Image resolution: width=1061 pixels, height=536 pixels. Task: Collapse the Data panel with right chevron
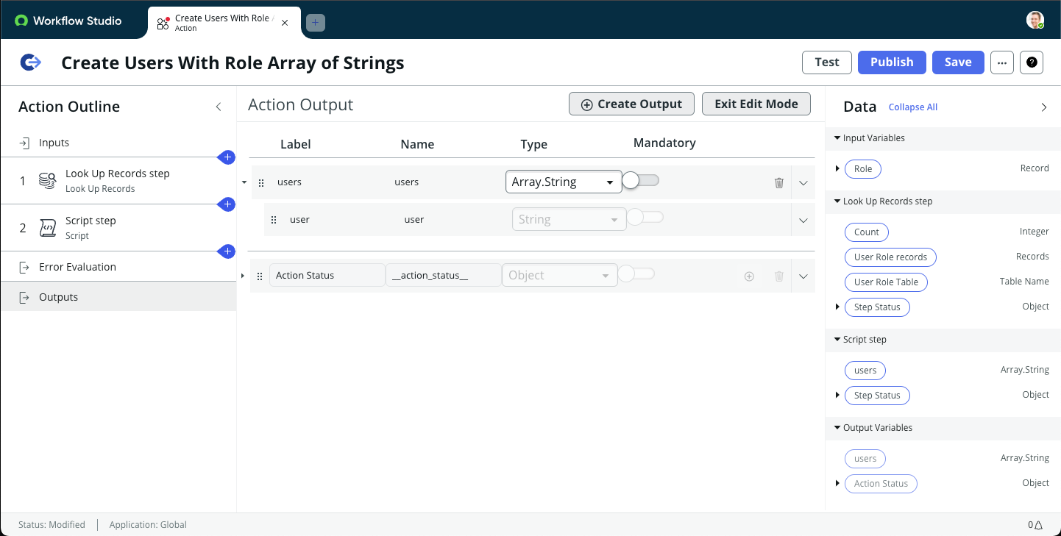1043,107
